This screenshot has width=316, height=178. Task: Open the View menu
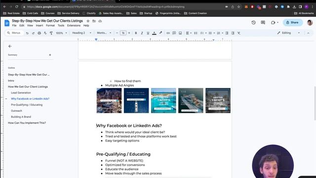pyautogui.click(x=30, y=26)
